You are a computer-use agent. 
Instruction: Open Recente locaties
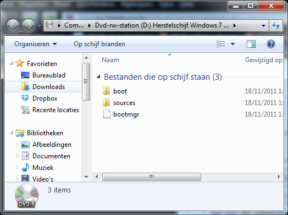coord(56,110)
